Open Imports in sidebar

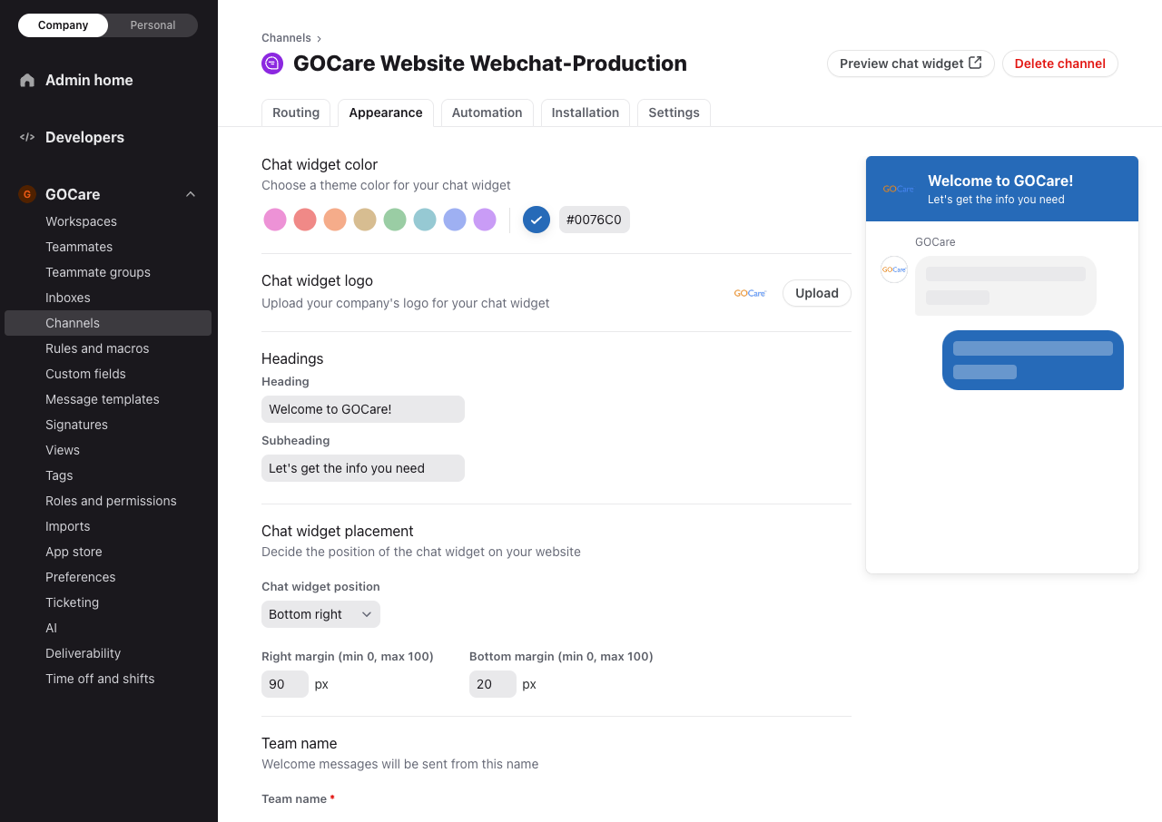point(108,526)
